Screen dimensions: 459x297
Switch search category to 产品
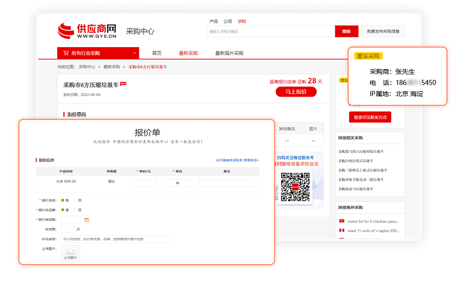point(213,21)
